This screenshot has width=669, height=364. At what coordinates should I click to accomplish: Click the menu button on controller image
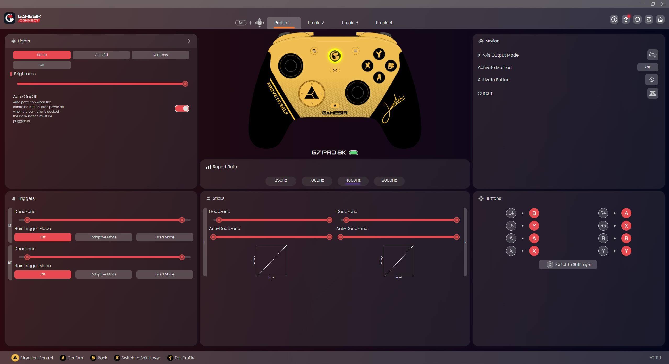pos(355,51)
